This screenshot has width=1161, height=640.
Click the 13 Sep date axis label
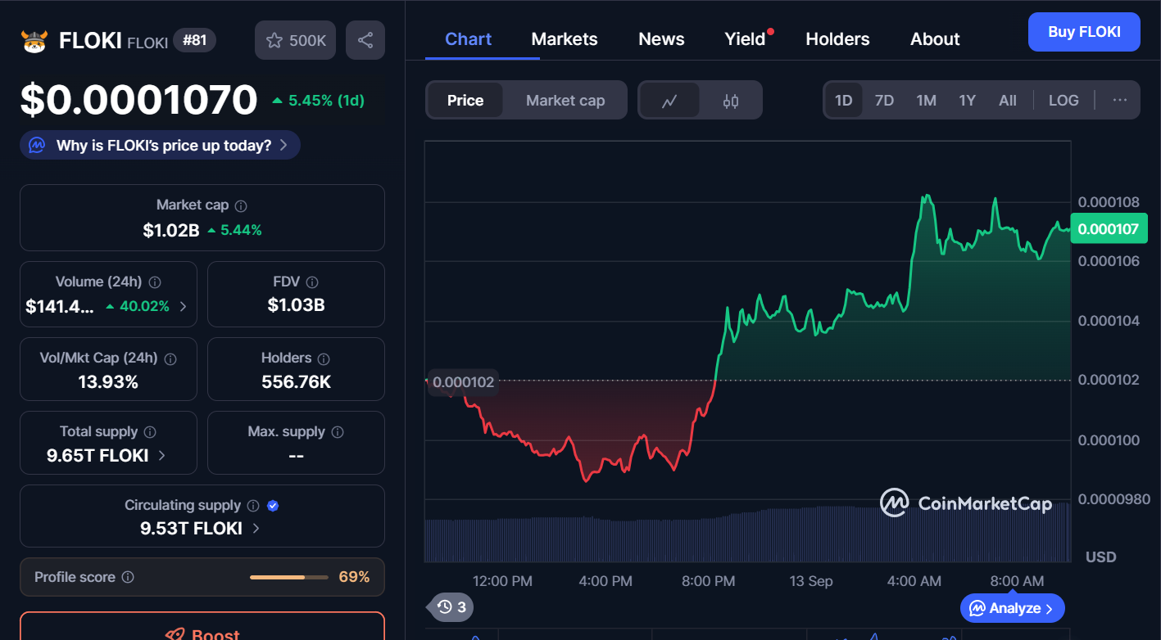tap(811, 581)
